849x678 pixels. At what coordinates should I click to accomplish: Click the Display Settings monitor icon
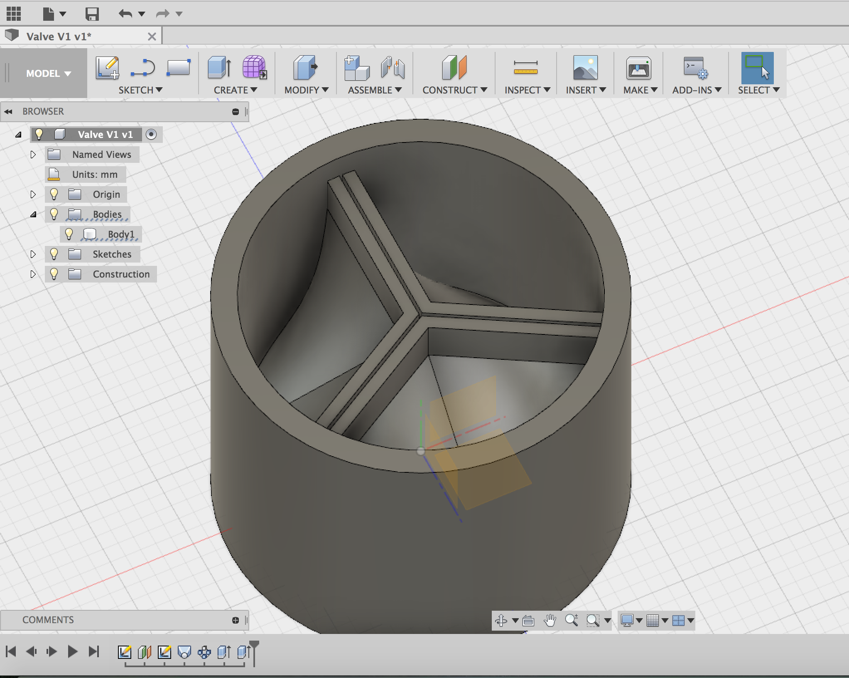pyautogui.click(x=627, y=621)
